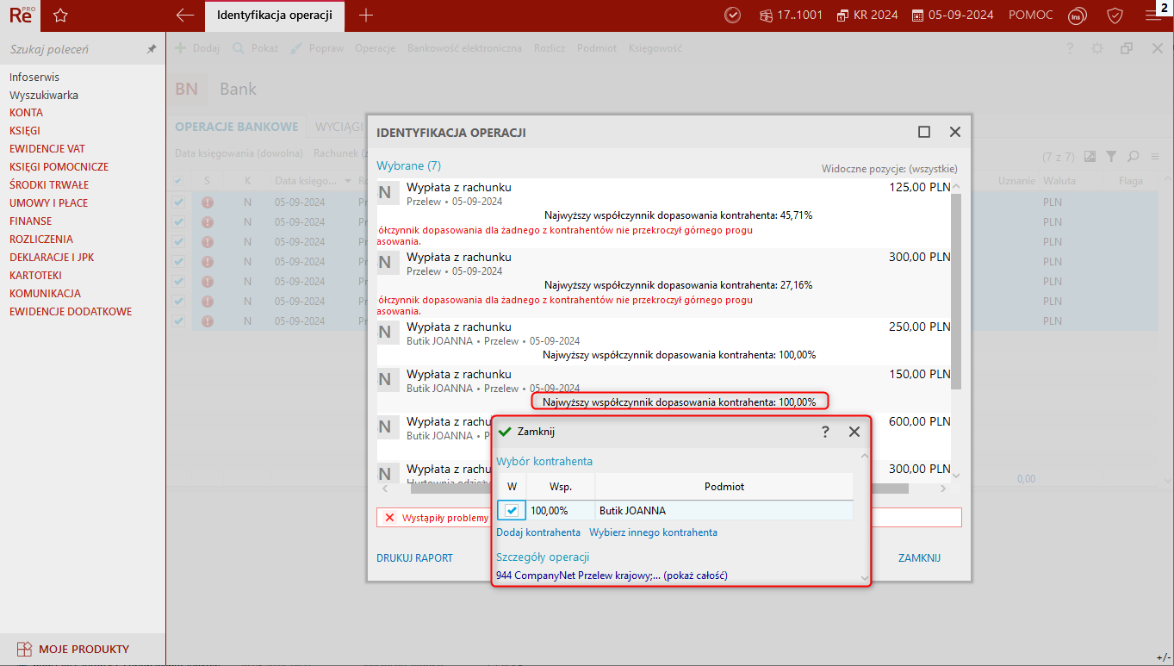Image resolution: width=1174 pixels, height=666 pixels.
Task: Open EWIDENCJE VAT in the sidebar
Action: pos(47,149)
